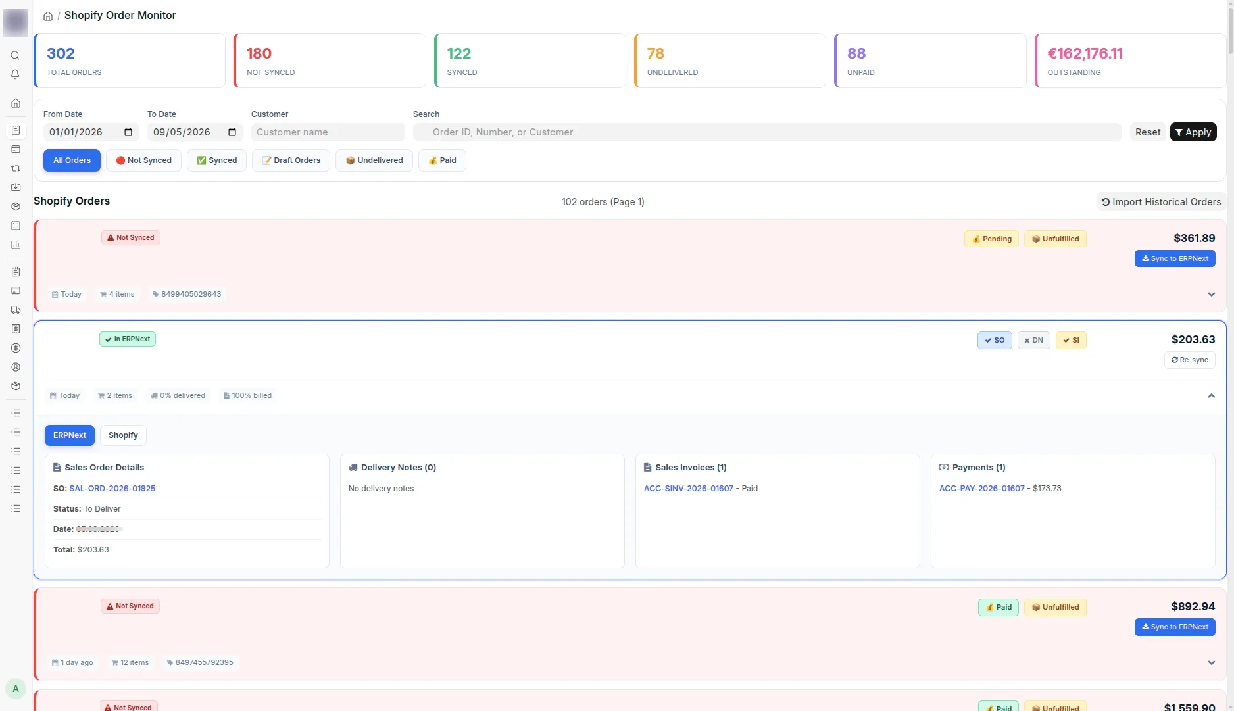
Task: Toggle the Undelivered filter chip
Action: point(374,160)
